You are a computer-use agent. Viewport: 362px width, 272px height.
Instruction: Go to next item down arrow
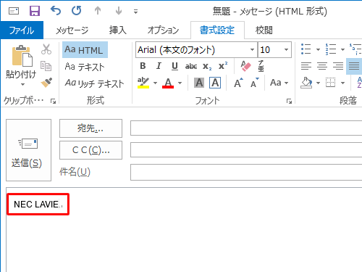pos(119,11)
